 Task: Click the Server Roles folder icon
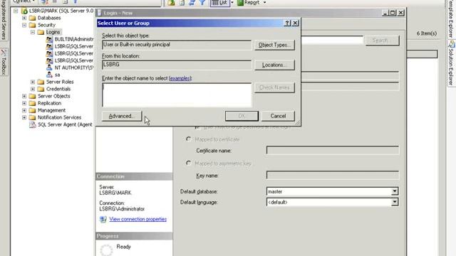pos(41,82)
